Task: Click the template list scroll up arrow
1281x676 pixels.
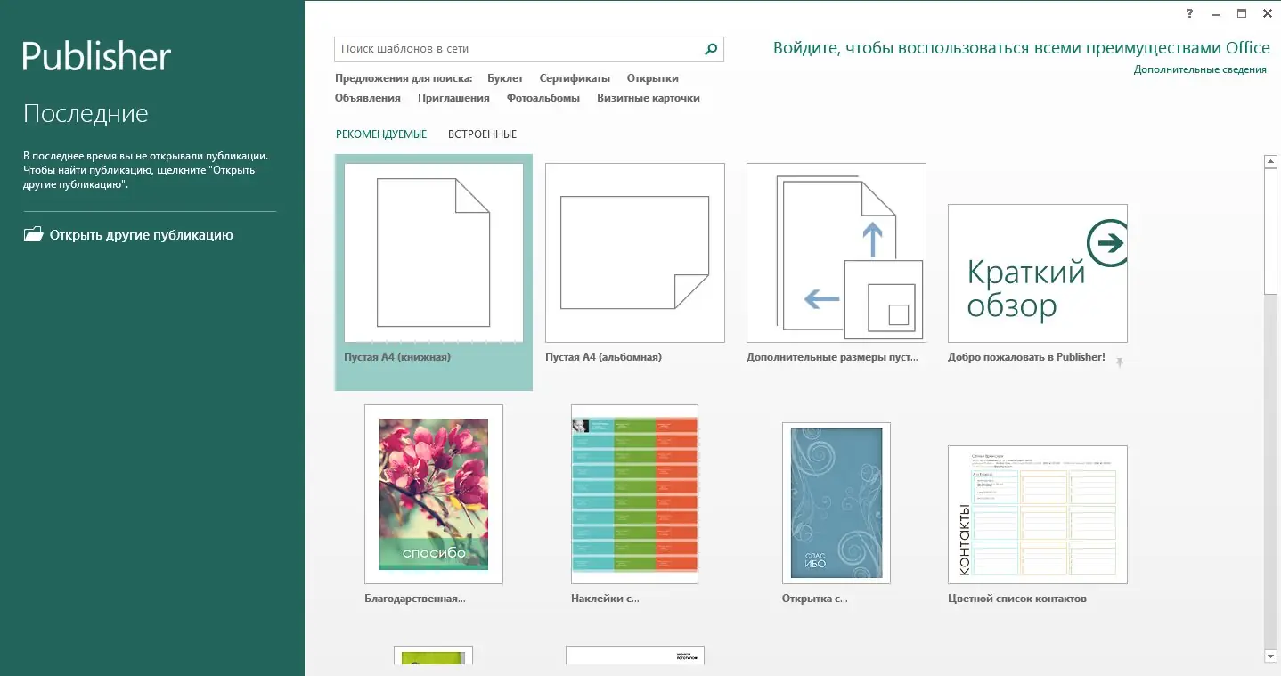Action: click(1271, 161)
